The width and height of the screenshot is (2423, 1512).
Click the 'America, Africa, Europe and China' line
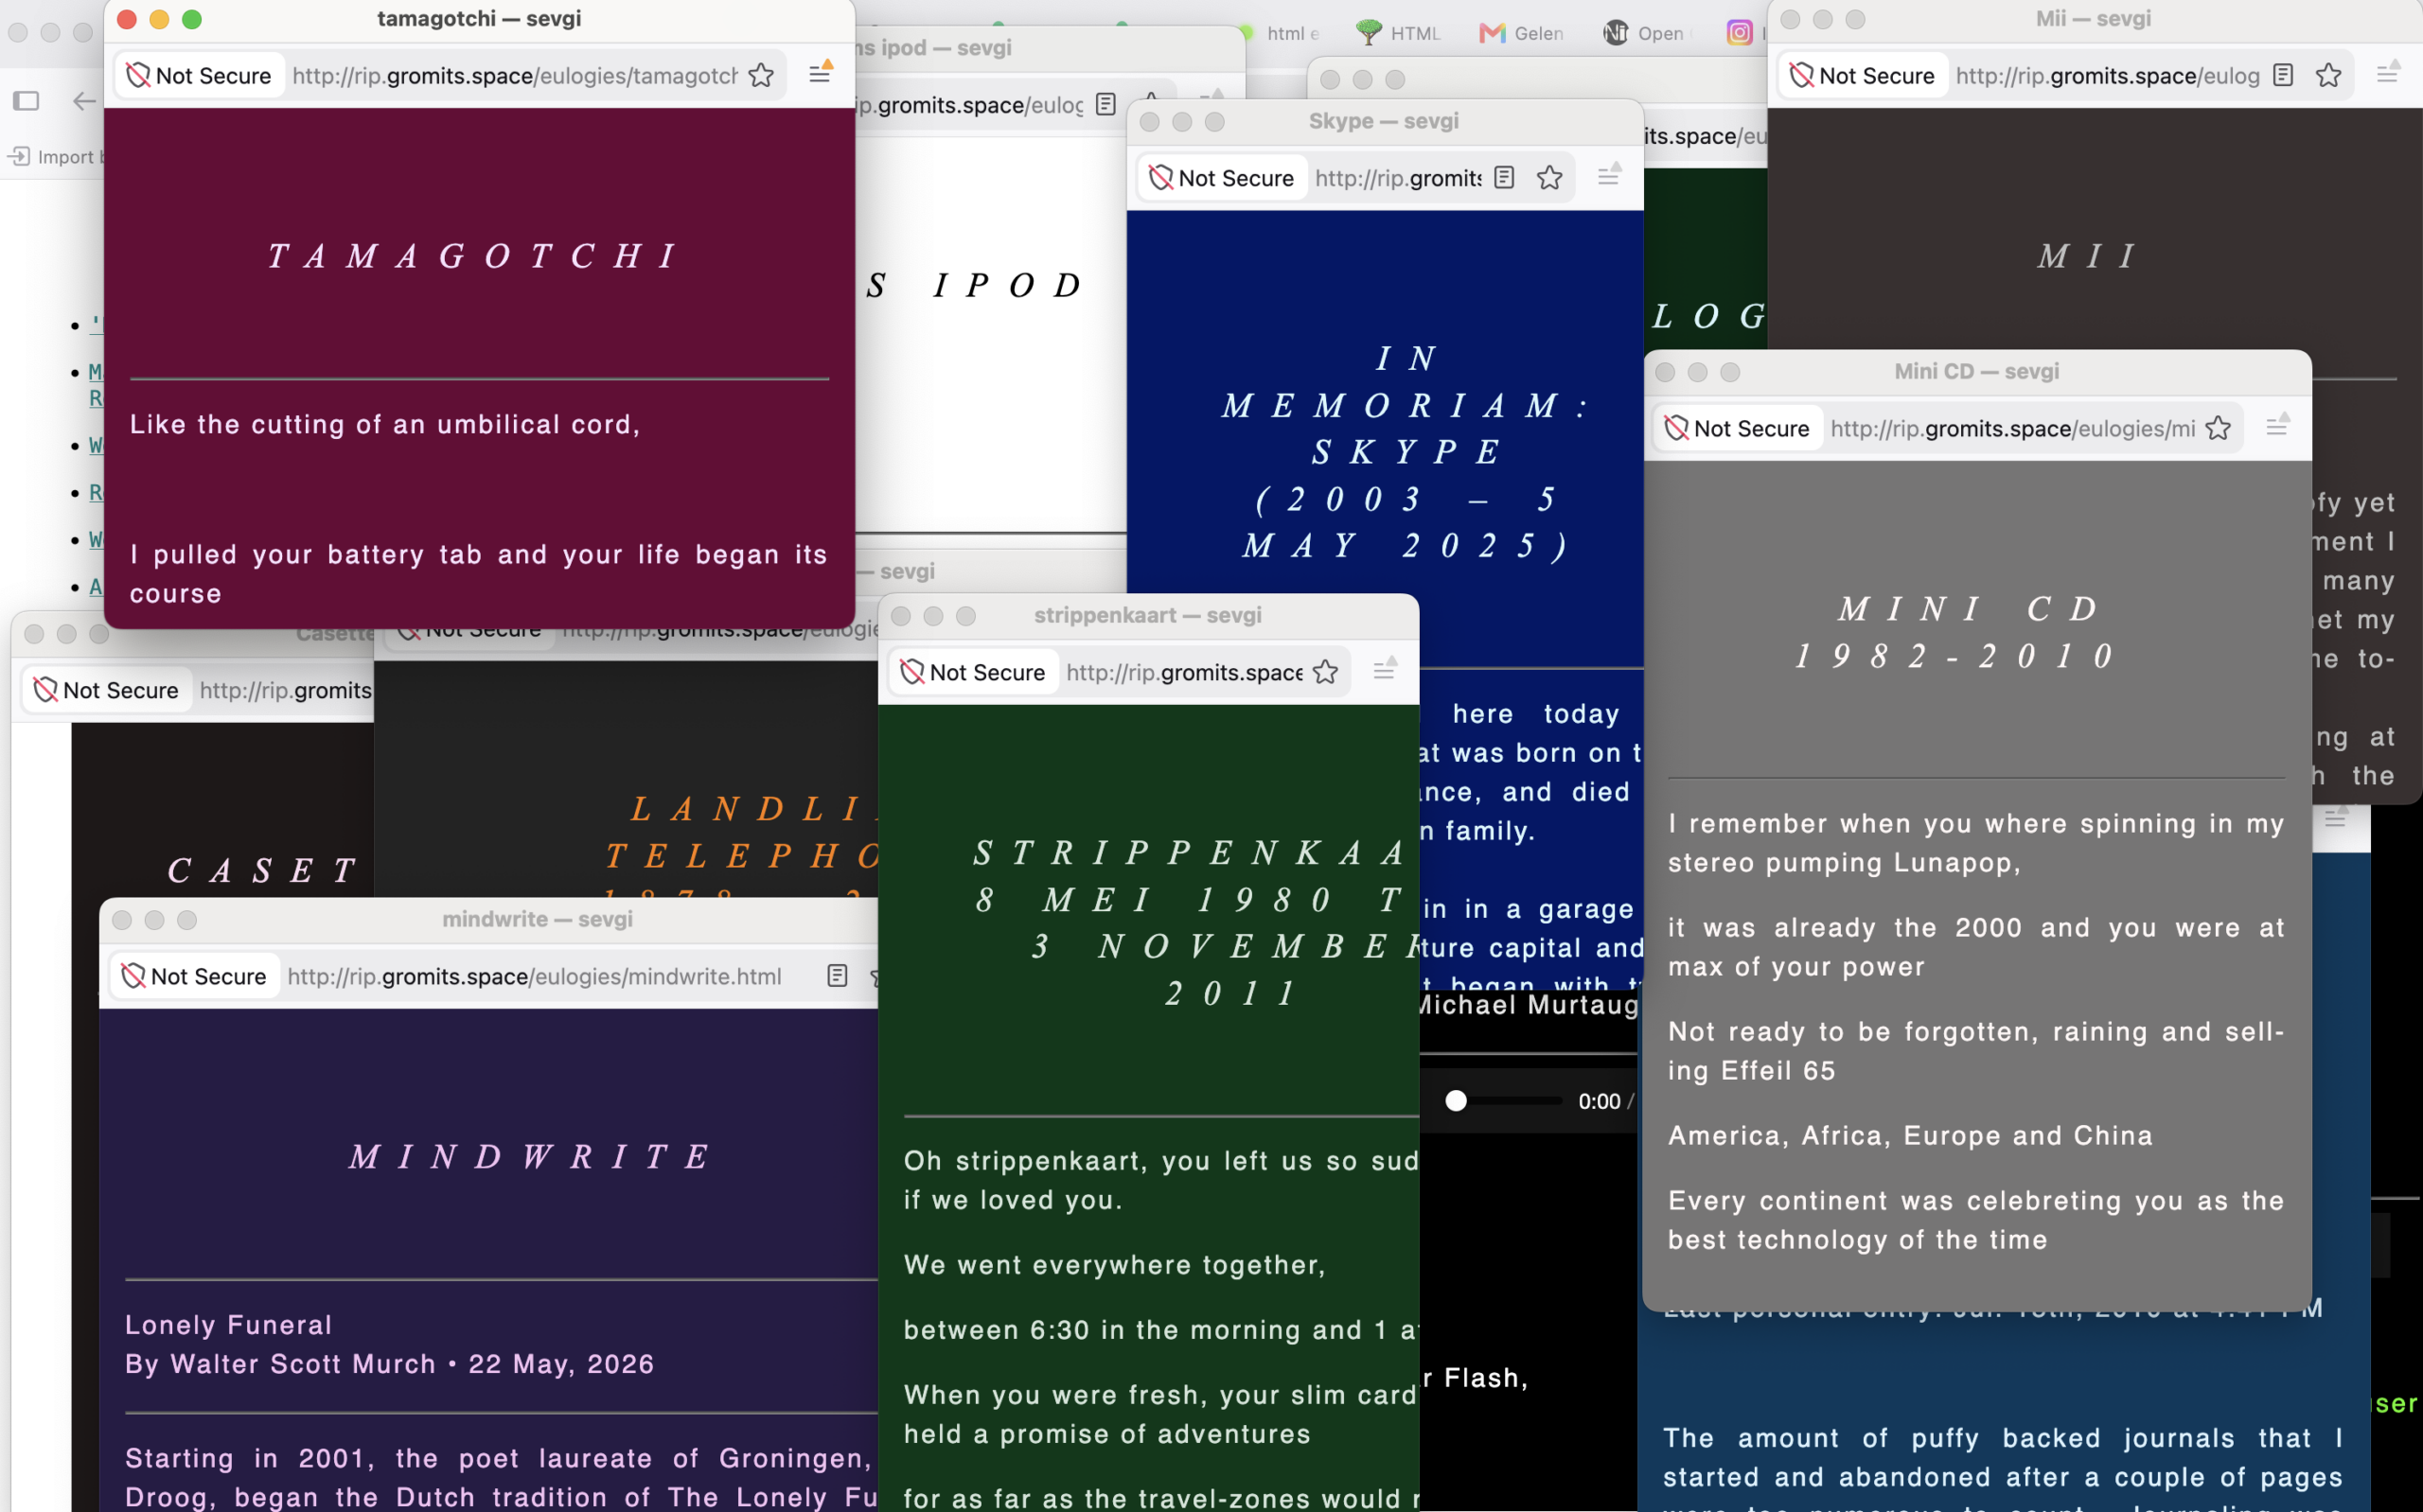tap(1910, 1136)
